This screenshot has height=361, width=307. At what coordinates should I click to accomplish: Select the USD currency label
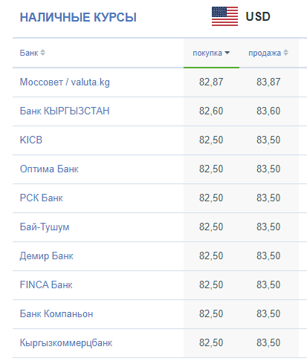[x=258, y=16]
